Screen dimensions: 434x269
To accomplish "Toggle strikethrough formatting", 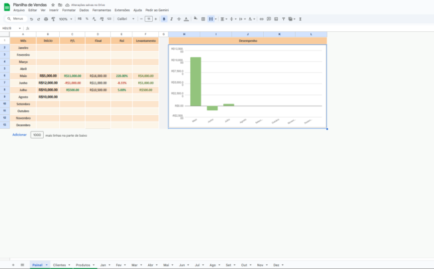I will point(178,19).
